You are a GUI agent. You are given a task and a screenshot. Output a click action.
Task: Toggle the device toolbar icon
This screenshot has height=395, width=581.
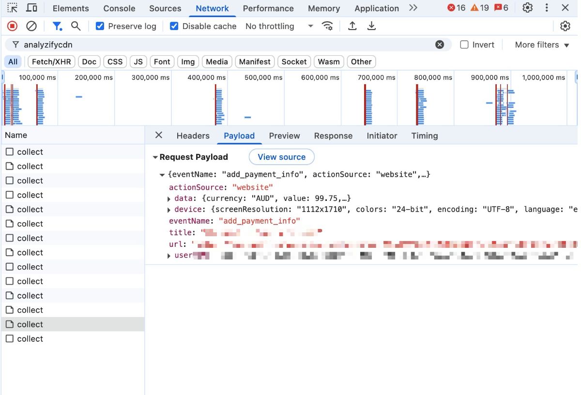click(31, 8)
